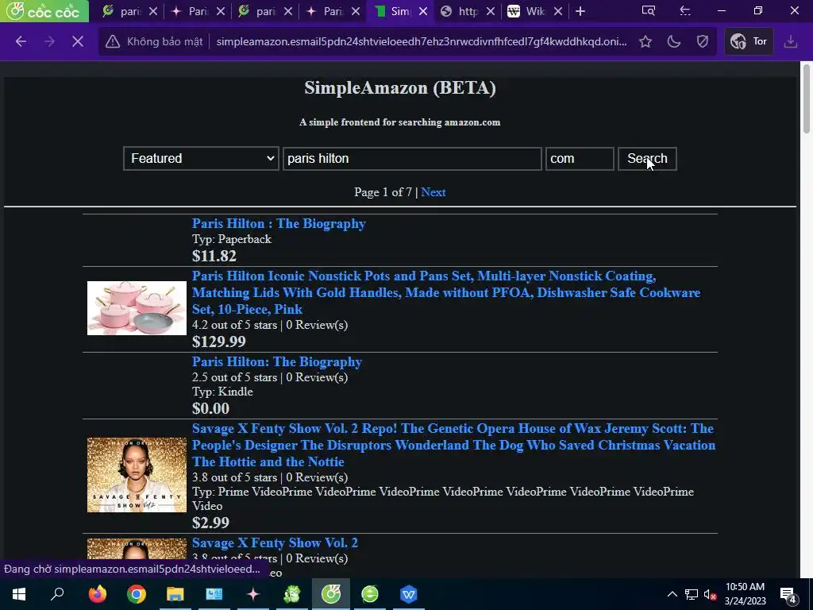Show hidden system tray icons chevron
The height and width of the screenshot is (610, 813).
(672, 594)
